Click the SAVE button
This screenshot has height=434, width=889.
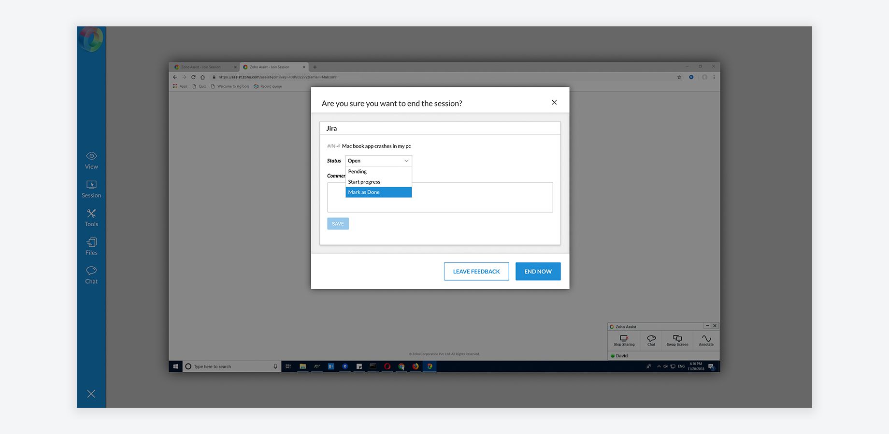click(338, 224)
